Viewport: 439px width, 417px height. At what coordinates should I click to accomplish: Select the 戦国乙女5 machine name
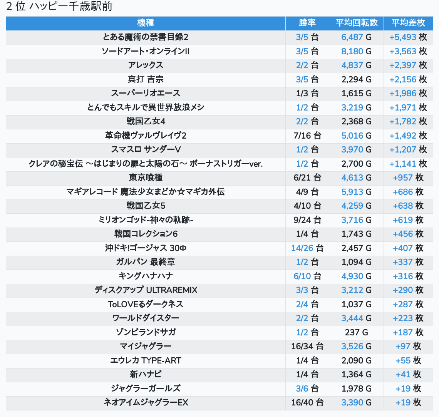(x=146, y=206)
